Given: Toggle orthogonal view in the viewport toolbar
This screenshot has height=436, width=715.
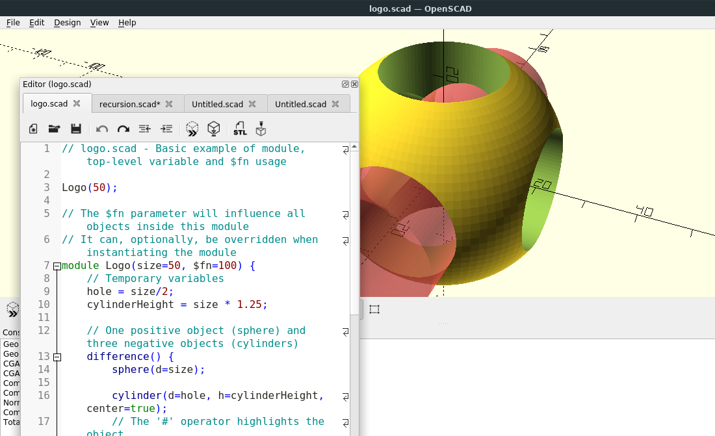Looking at the screenshot, I should [374, 309].
